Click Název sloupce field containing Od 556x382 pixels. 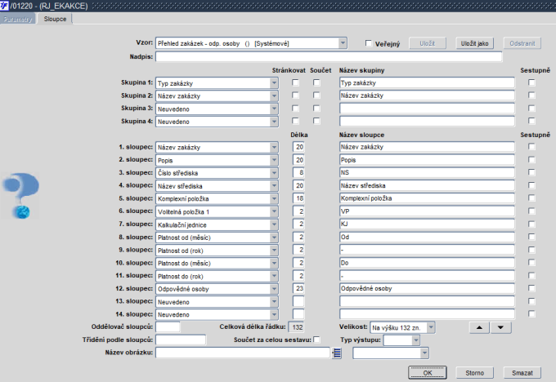[x=427, y=237]
